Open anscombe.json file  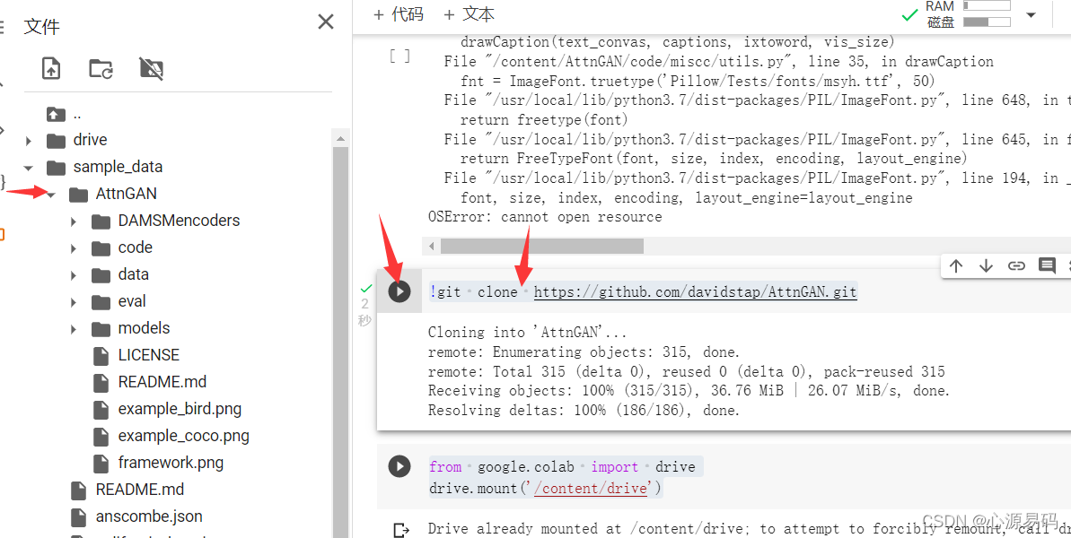pos(149,516)
